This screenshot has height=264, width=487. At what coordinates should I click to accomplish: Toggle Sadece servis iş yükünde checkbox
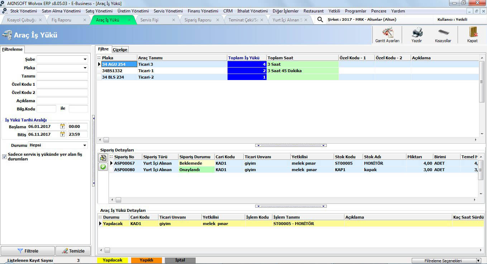pyautogui.click(x=4, y=156)
